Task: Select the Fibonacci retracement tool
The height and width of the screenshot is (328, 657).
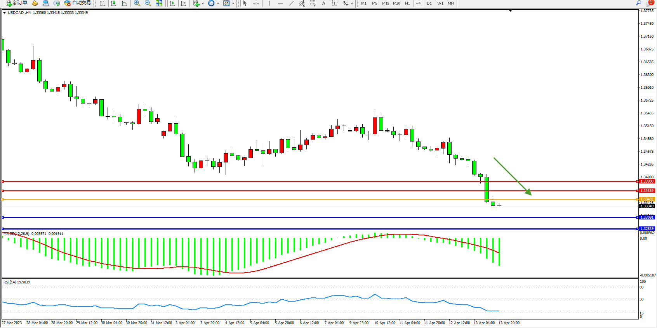Action: [313, 3]
